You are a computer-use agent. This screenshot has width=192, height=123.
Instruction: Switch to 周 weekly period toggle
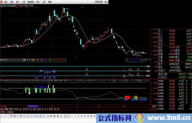click(x=90, y=116)
